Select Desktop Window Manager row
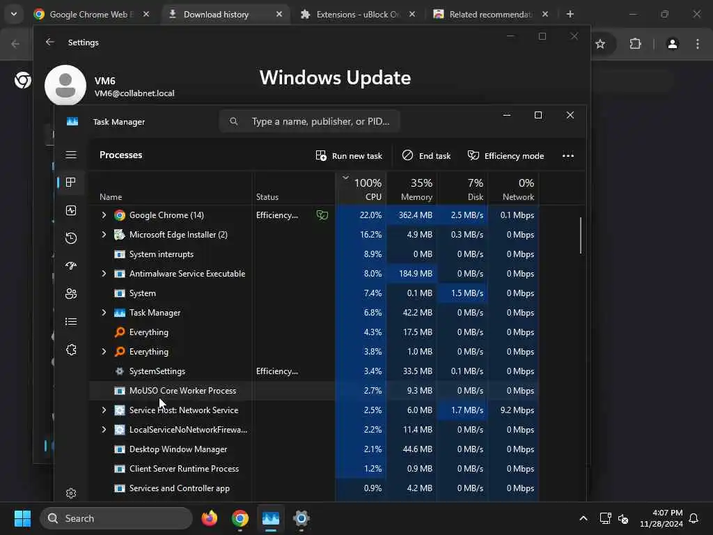 coord(314,449)
